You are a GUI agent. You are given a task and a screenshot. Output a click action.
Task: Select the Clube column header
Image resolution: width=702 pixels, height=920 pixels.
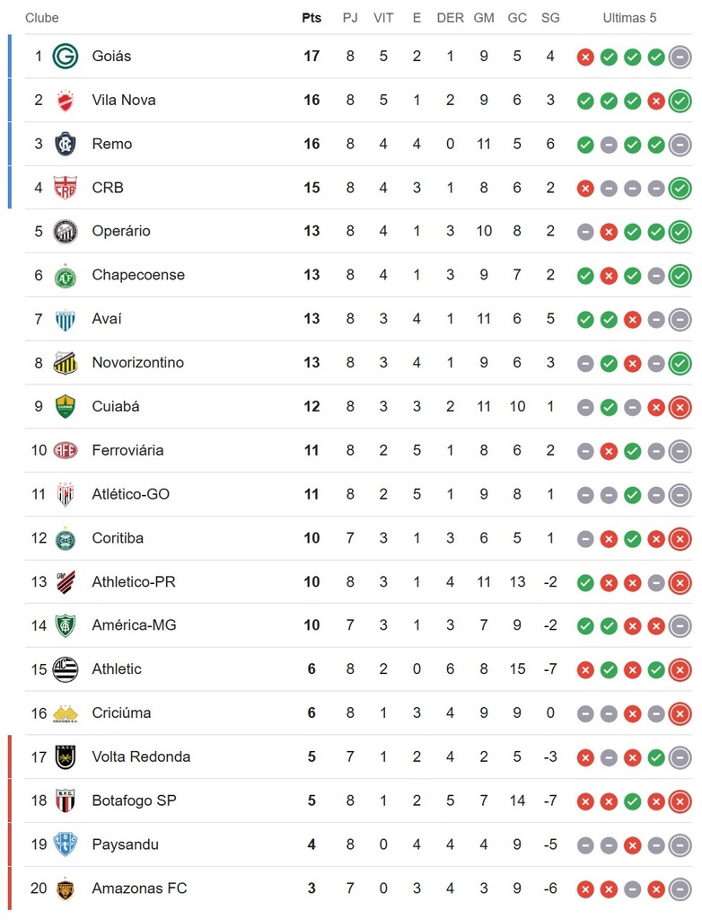41,18
